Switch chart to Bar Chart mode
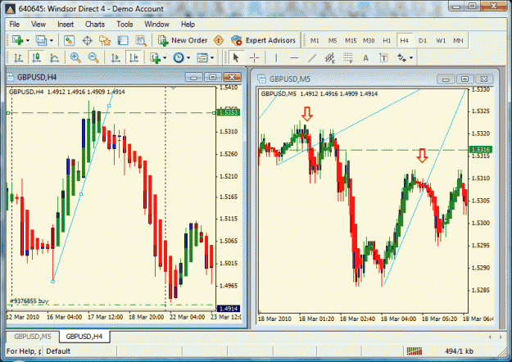512x362 pixels. (18, 58)
